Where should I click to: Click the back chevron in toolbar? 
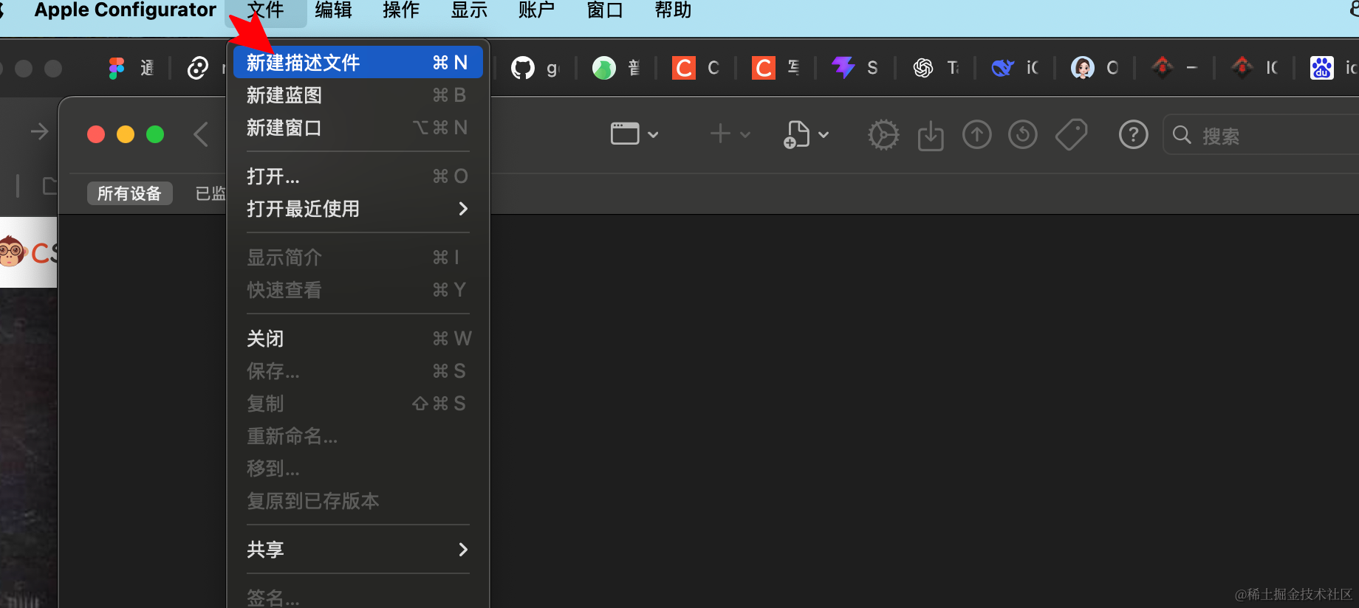coord(201,134)
